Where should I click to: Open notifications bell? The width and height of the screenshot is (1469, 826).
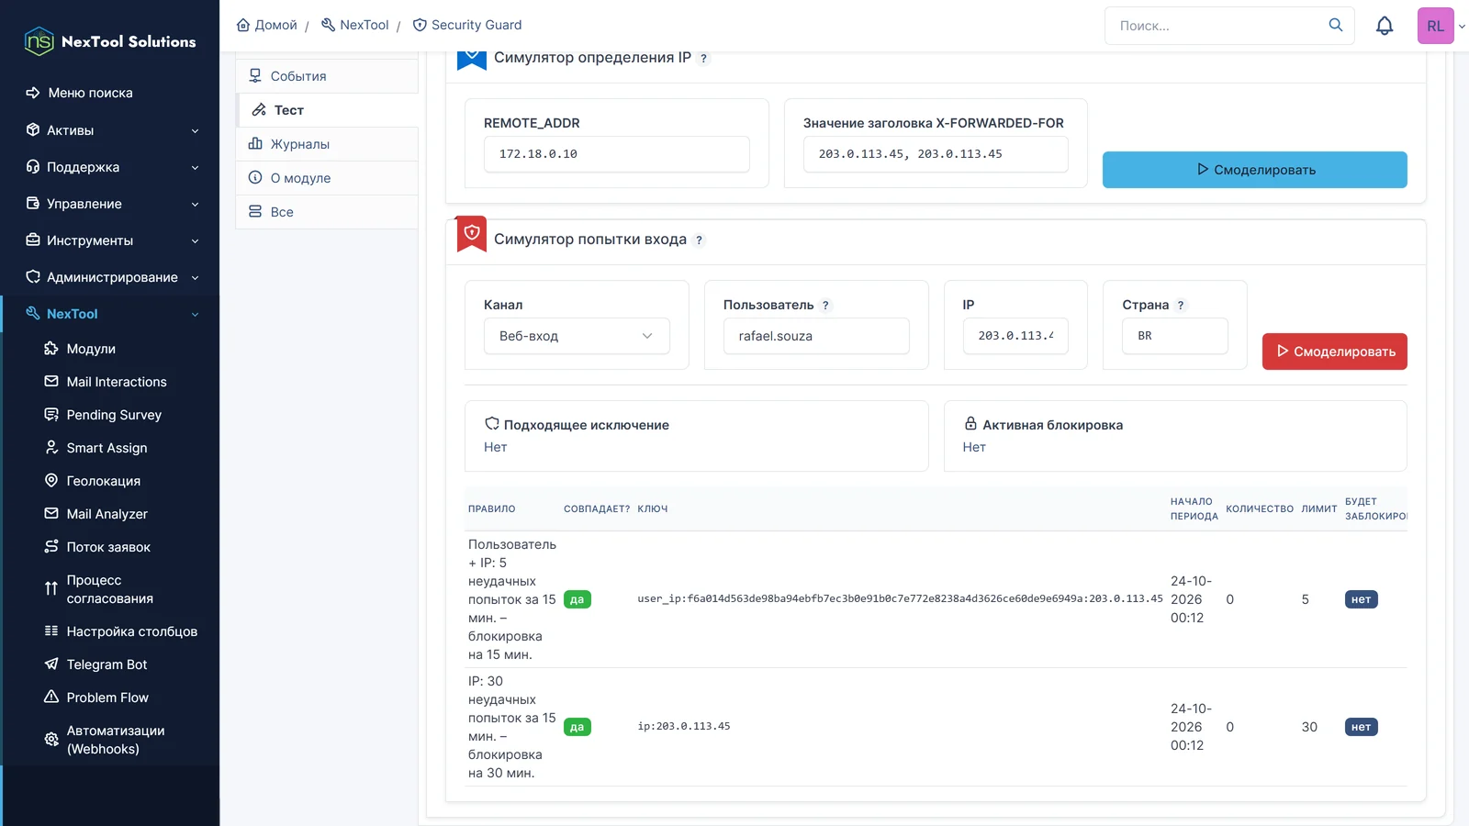[1385, 26]
